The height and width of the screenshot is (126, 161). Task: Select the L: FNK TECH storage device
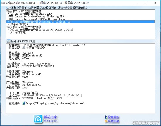tap(30, 14)
